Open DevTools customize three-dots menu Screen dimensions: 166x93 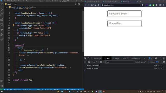point(160,58)
